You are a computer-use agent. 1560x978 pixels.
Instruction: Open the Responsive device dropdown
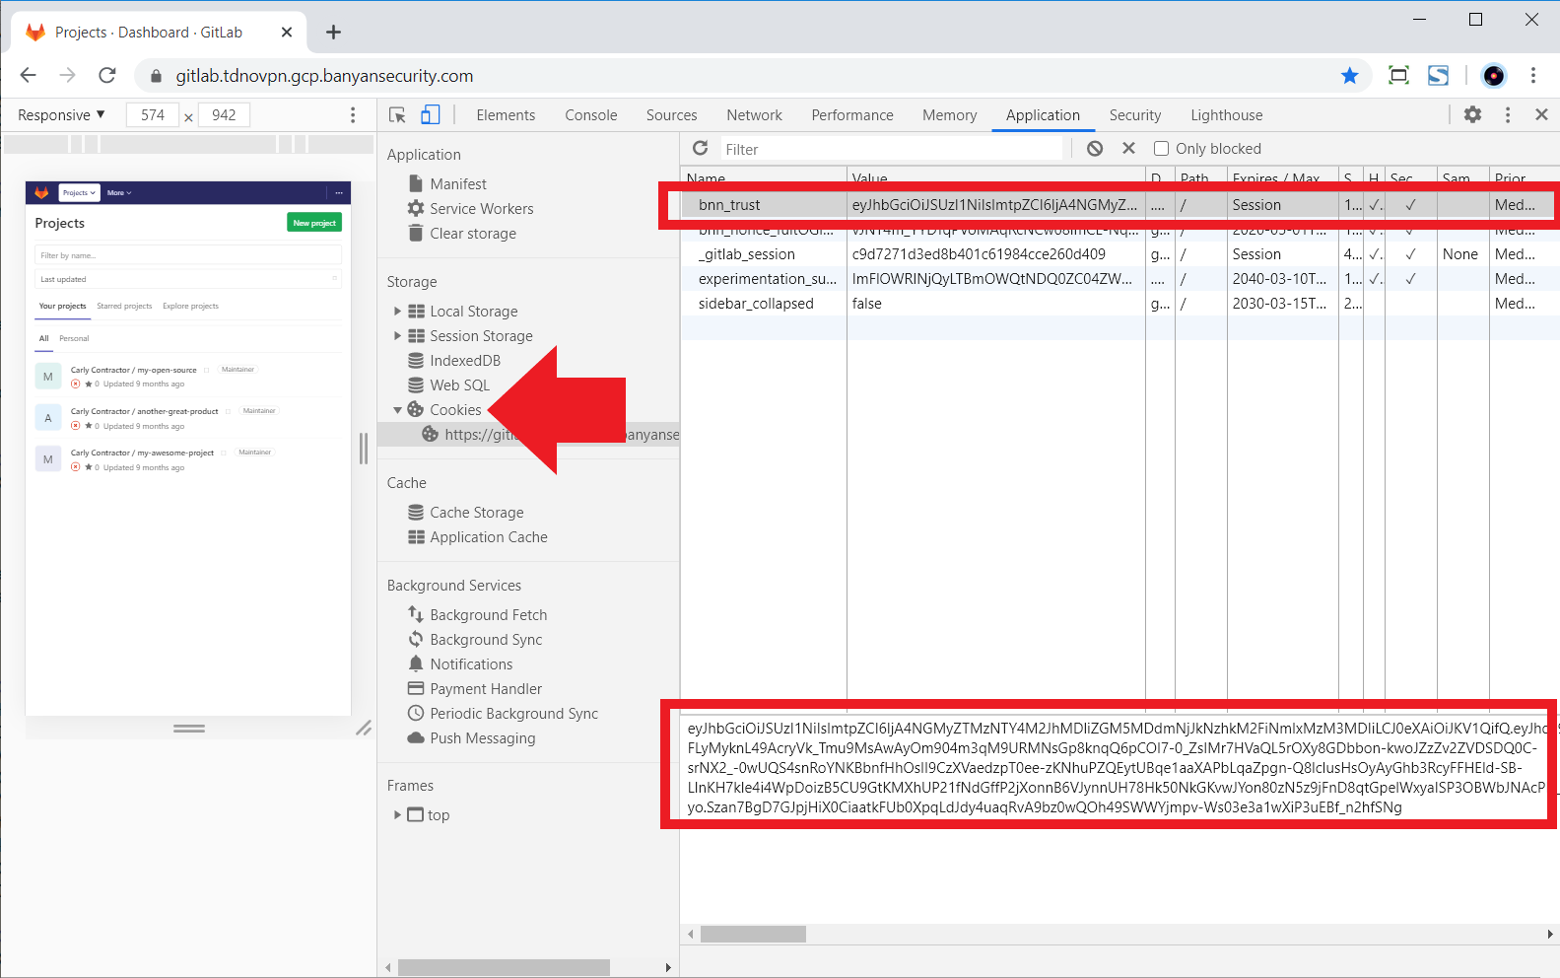click(x=61, y=115)
